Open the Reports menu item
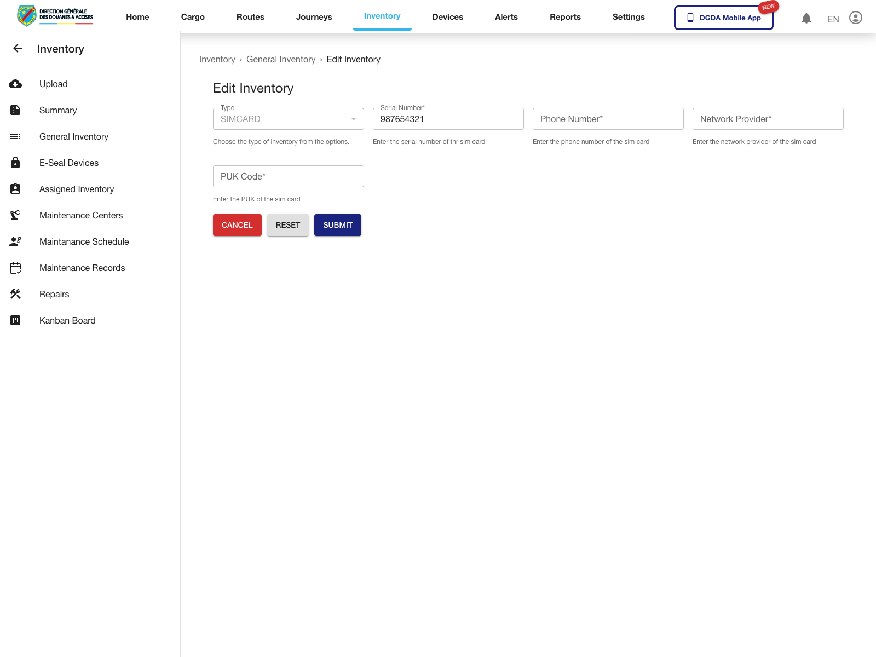Image resolution: width=876 pixels, height=657 pixels. pyautogui.click(x=565, y=17)
